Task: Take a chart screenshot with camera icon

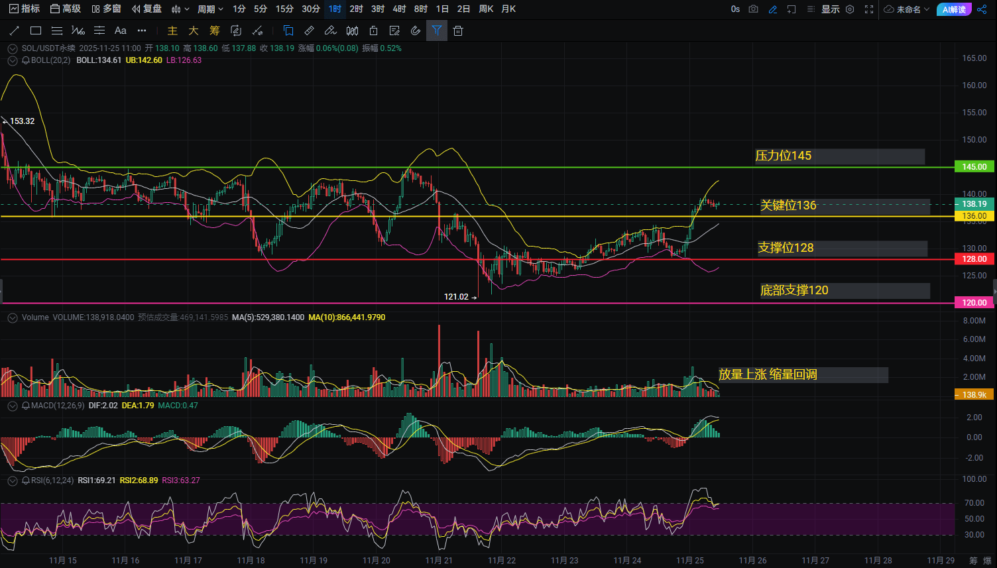Action: click(x=753, y=9)
